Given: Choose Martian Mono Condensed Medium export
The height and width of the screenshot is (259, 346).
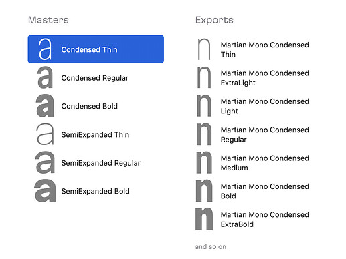Looking at the screenshot, I should 265,163.
